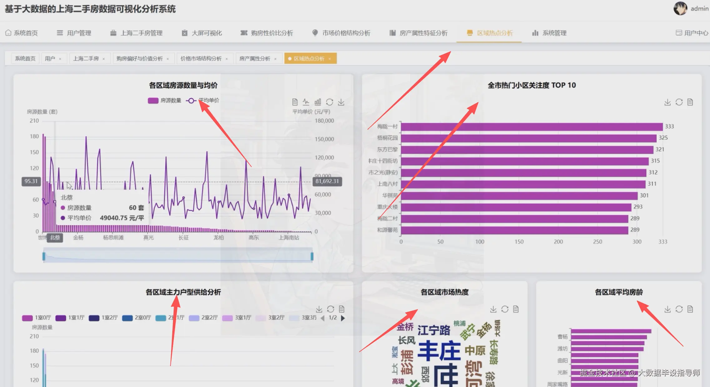Switch 各区域房源数量与均价 chart to bar type
The height and width of the screenshot is (387, 710).
(318, 102)
